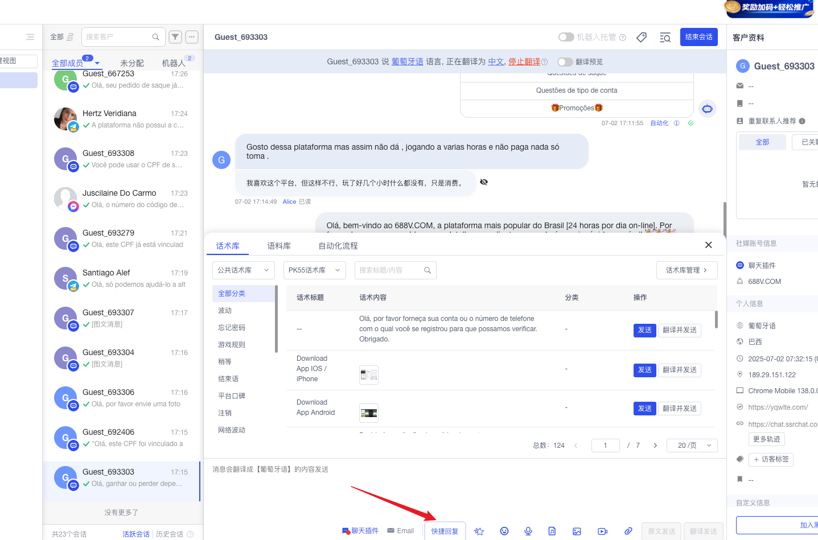Viewport: 818px width, 540px height.
Task: Open the 20/页 page size dropdown
Action: [693, 446]
